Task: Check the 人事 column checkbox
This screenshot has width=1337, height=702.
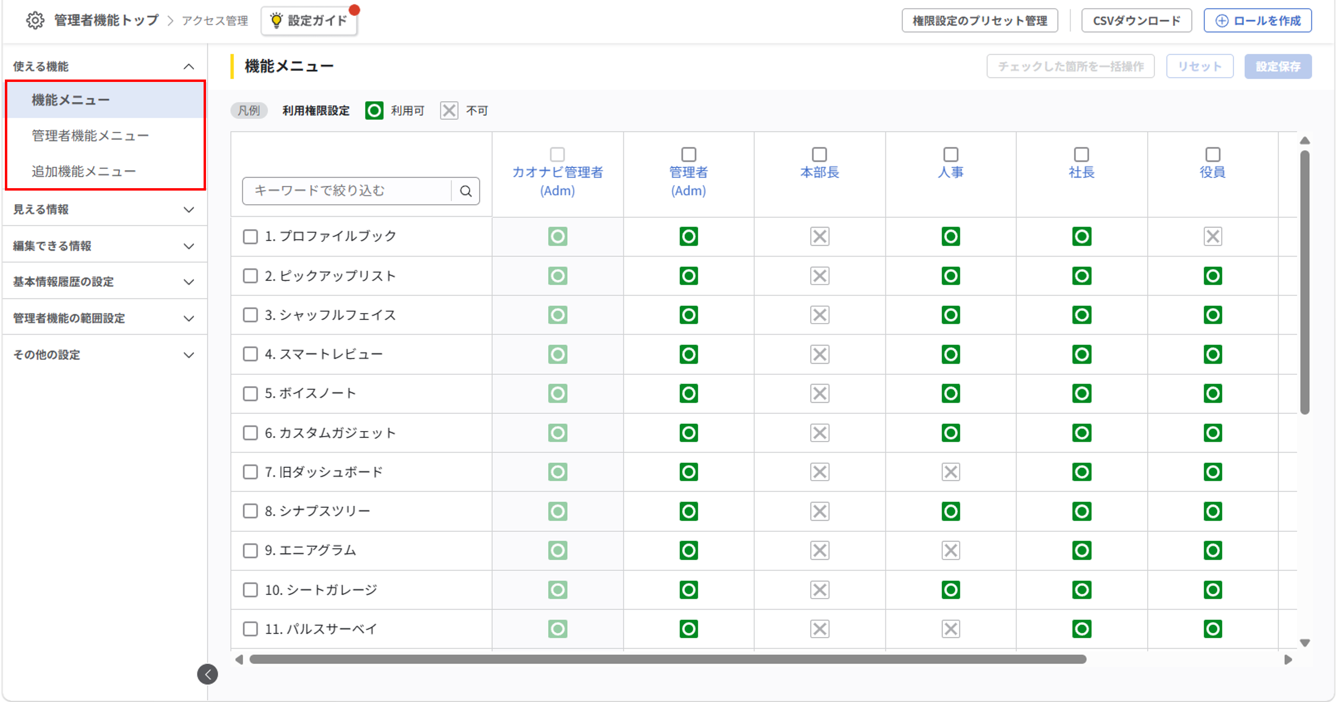Action: click(950, 154)
